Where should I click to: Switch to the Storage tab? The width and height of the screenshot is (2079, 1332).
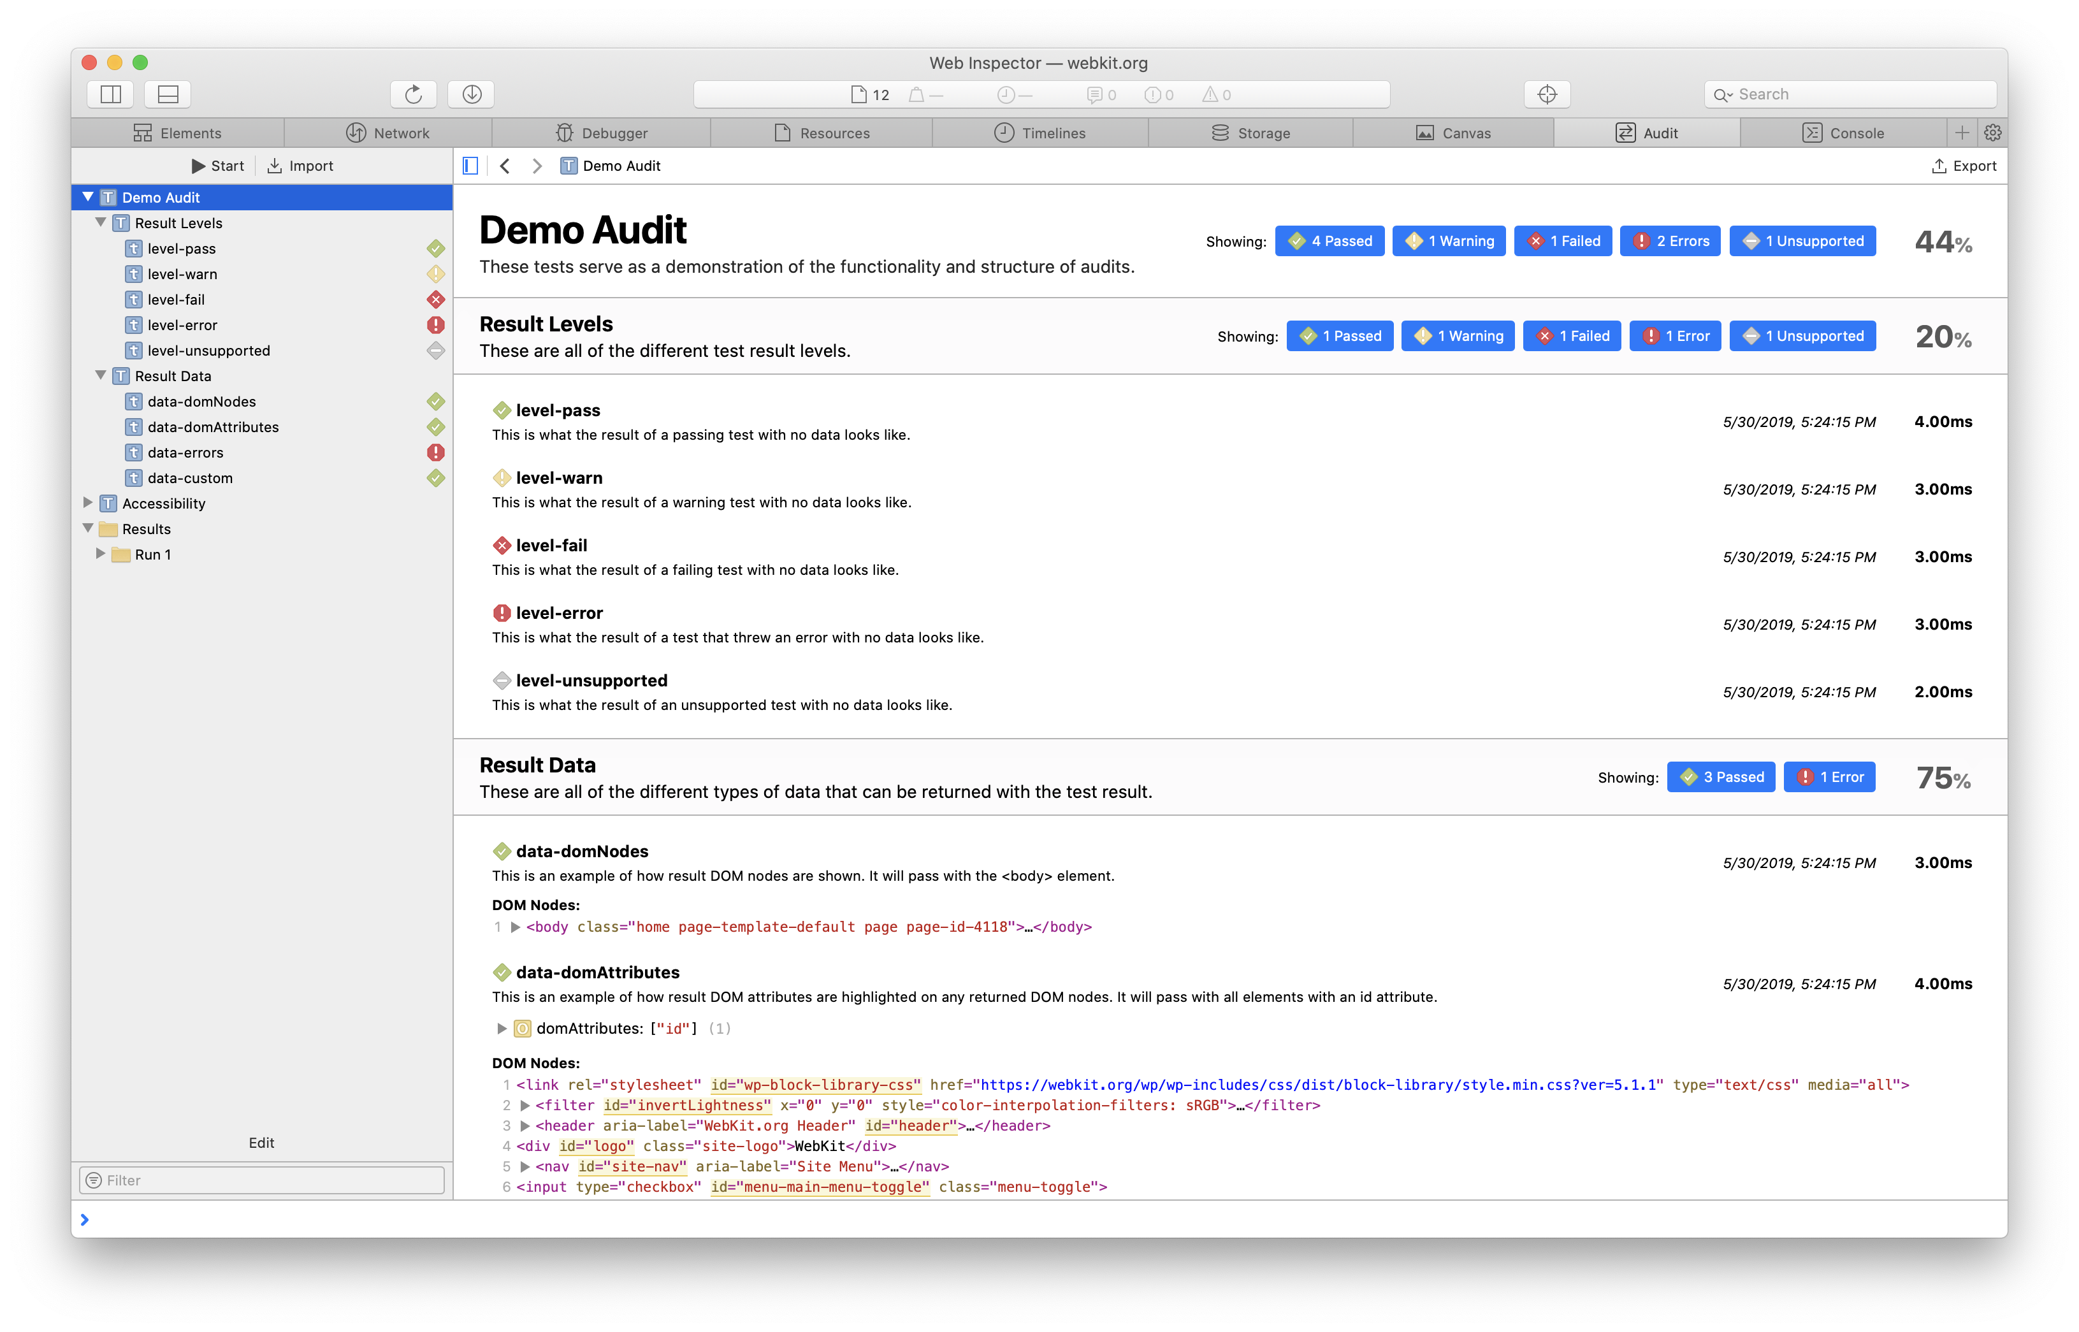click(1250, 133)
